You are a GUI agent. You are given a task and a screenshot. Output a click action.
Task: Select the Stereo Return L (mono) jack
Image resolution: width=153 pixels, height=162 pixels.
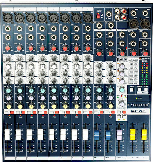122,34
